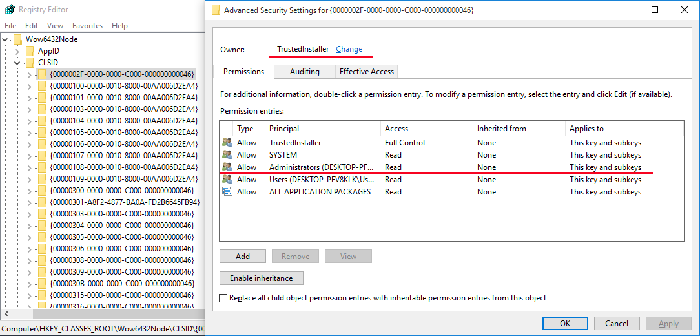Click the Enable inheritance button
The image size is (700, 336).
point(262,278)
